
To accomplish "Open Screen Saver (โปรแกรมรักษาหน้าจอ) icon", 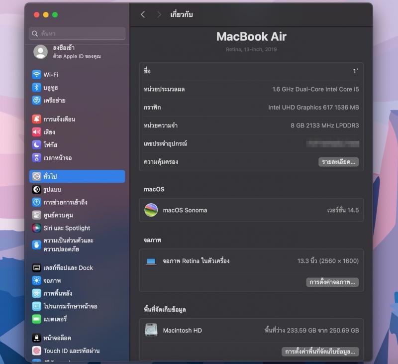I will click(x=36, y=306).
